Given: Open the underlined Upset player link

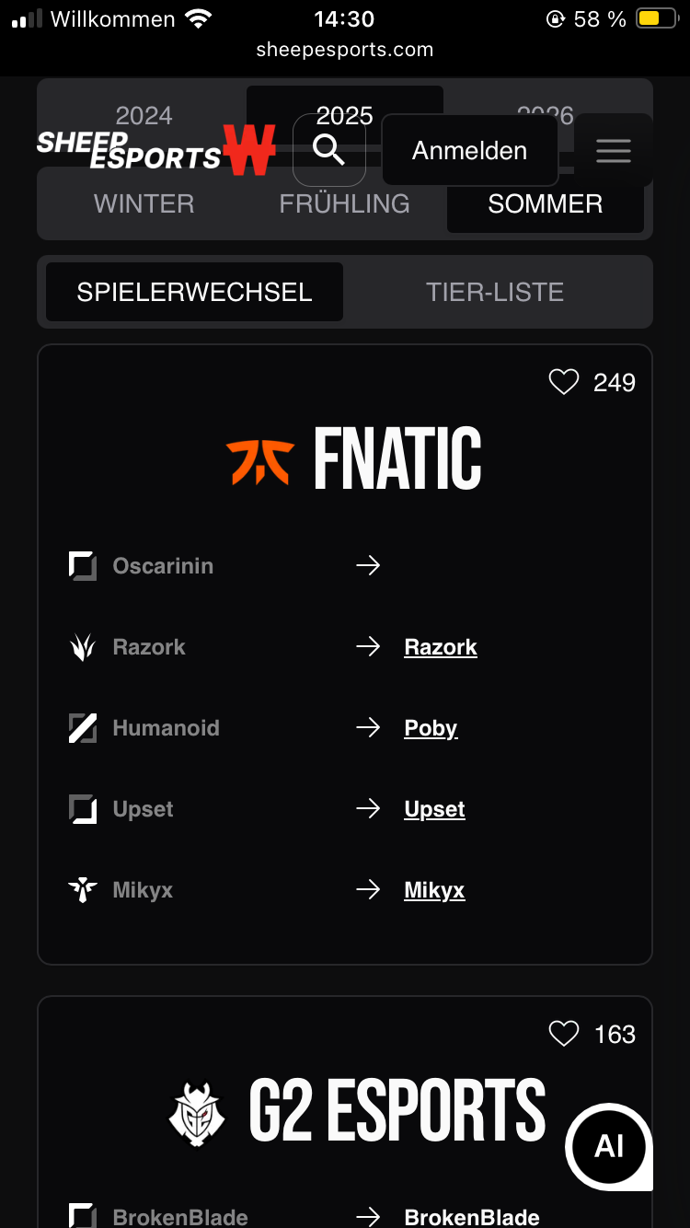Looking at the screenshot, I should [x=434, y=809].
